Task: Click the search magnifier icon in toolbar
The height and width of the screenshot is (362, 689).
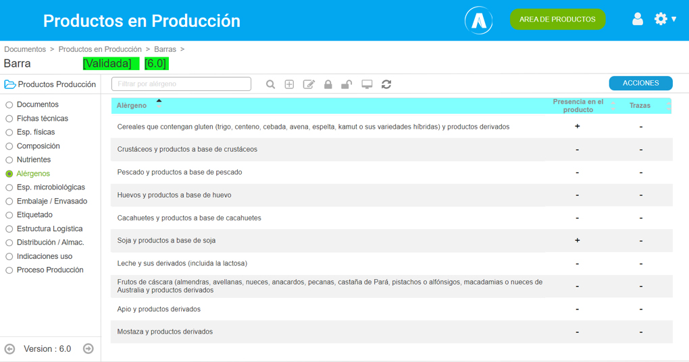Action: 270,84
